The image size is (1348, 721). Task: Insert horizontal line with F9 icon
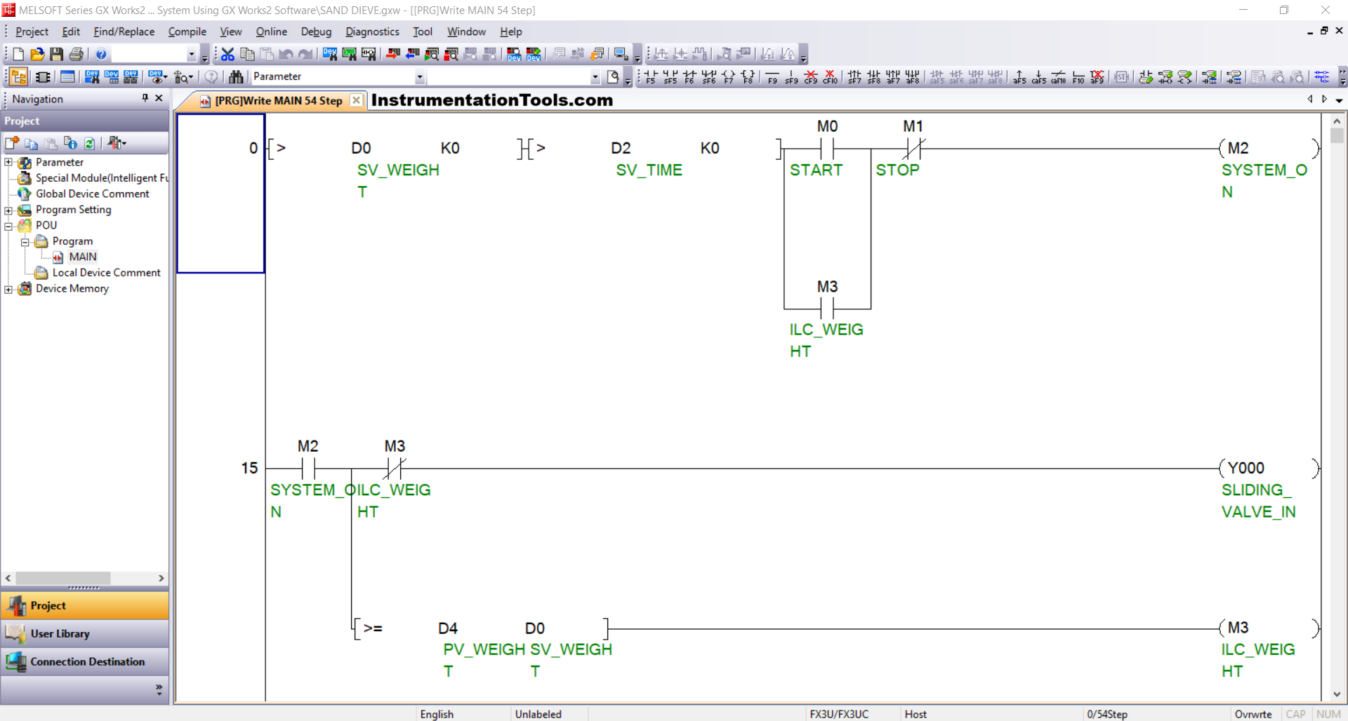click(772, 76)
